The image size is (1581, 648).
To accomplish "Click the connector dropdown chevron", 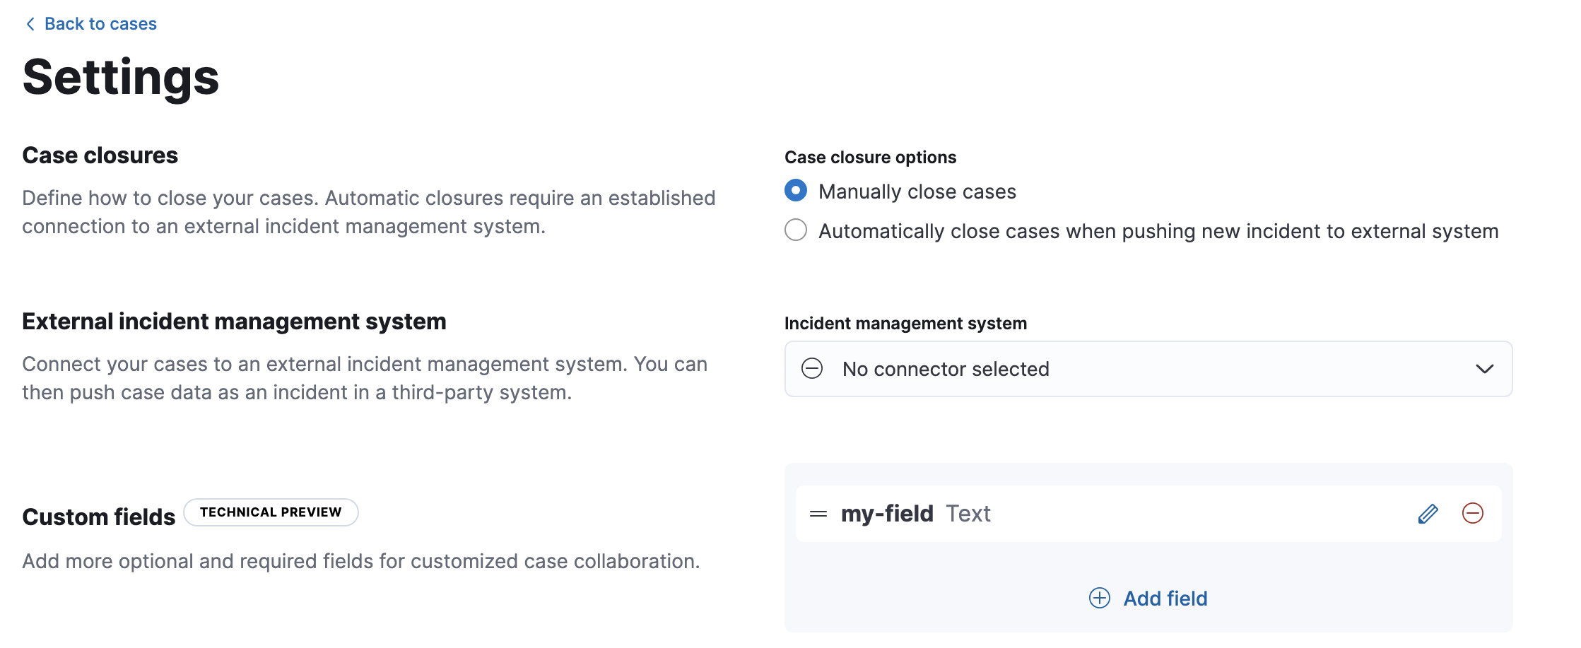I will [x=1486, y=368].
